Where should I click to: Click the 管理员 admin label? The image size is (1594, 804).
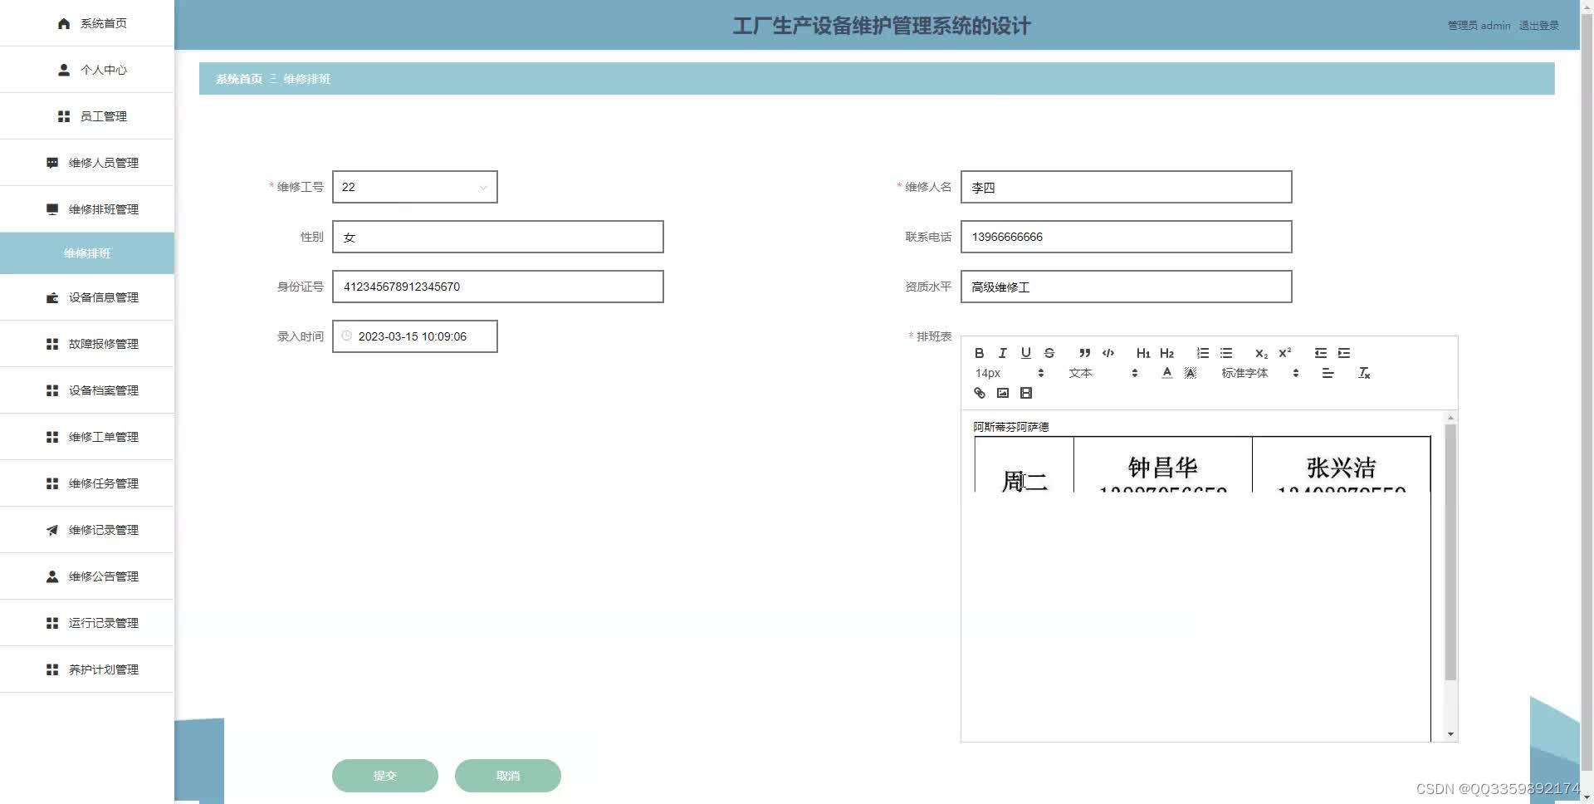(x=1479, y=26)
